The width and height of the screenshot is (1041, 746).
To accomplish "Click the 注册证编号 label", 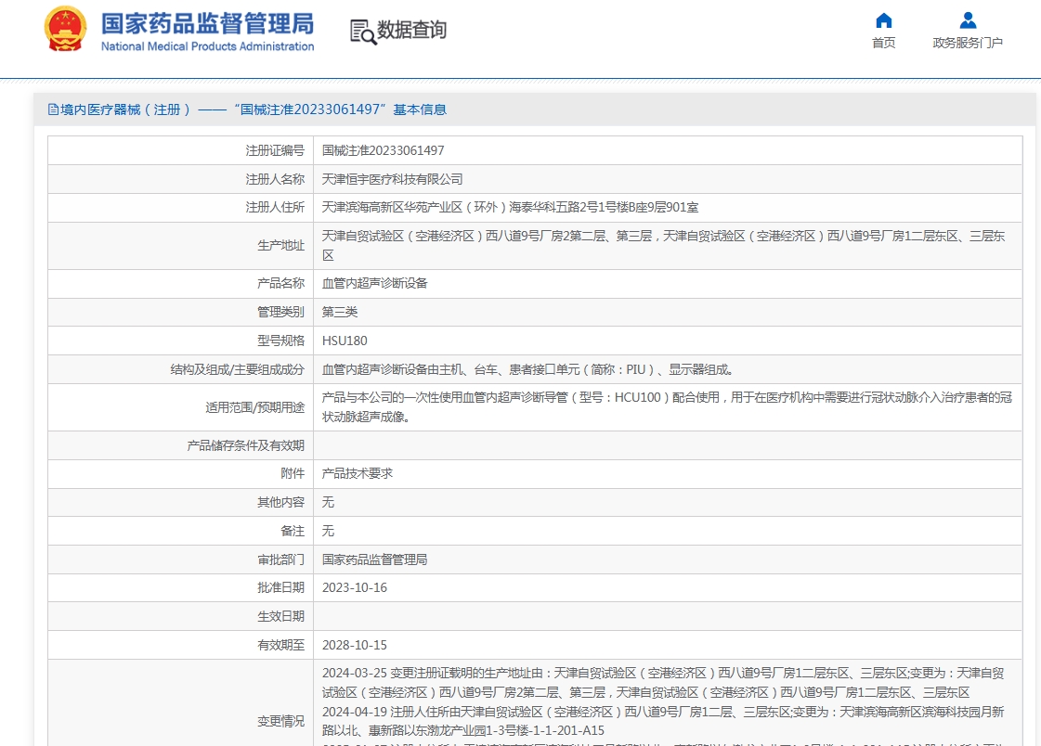I will pos(275,150).
